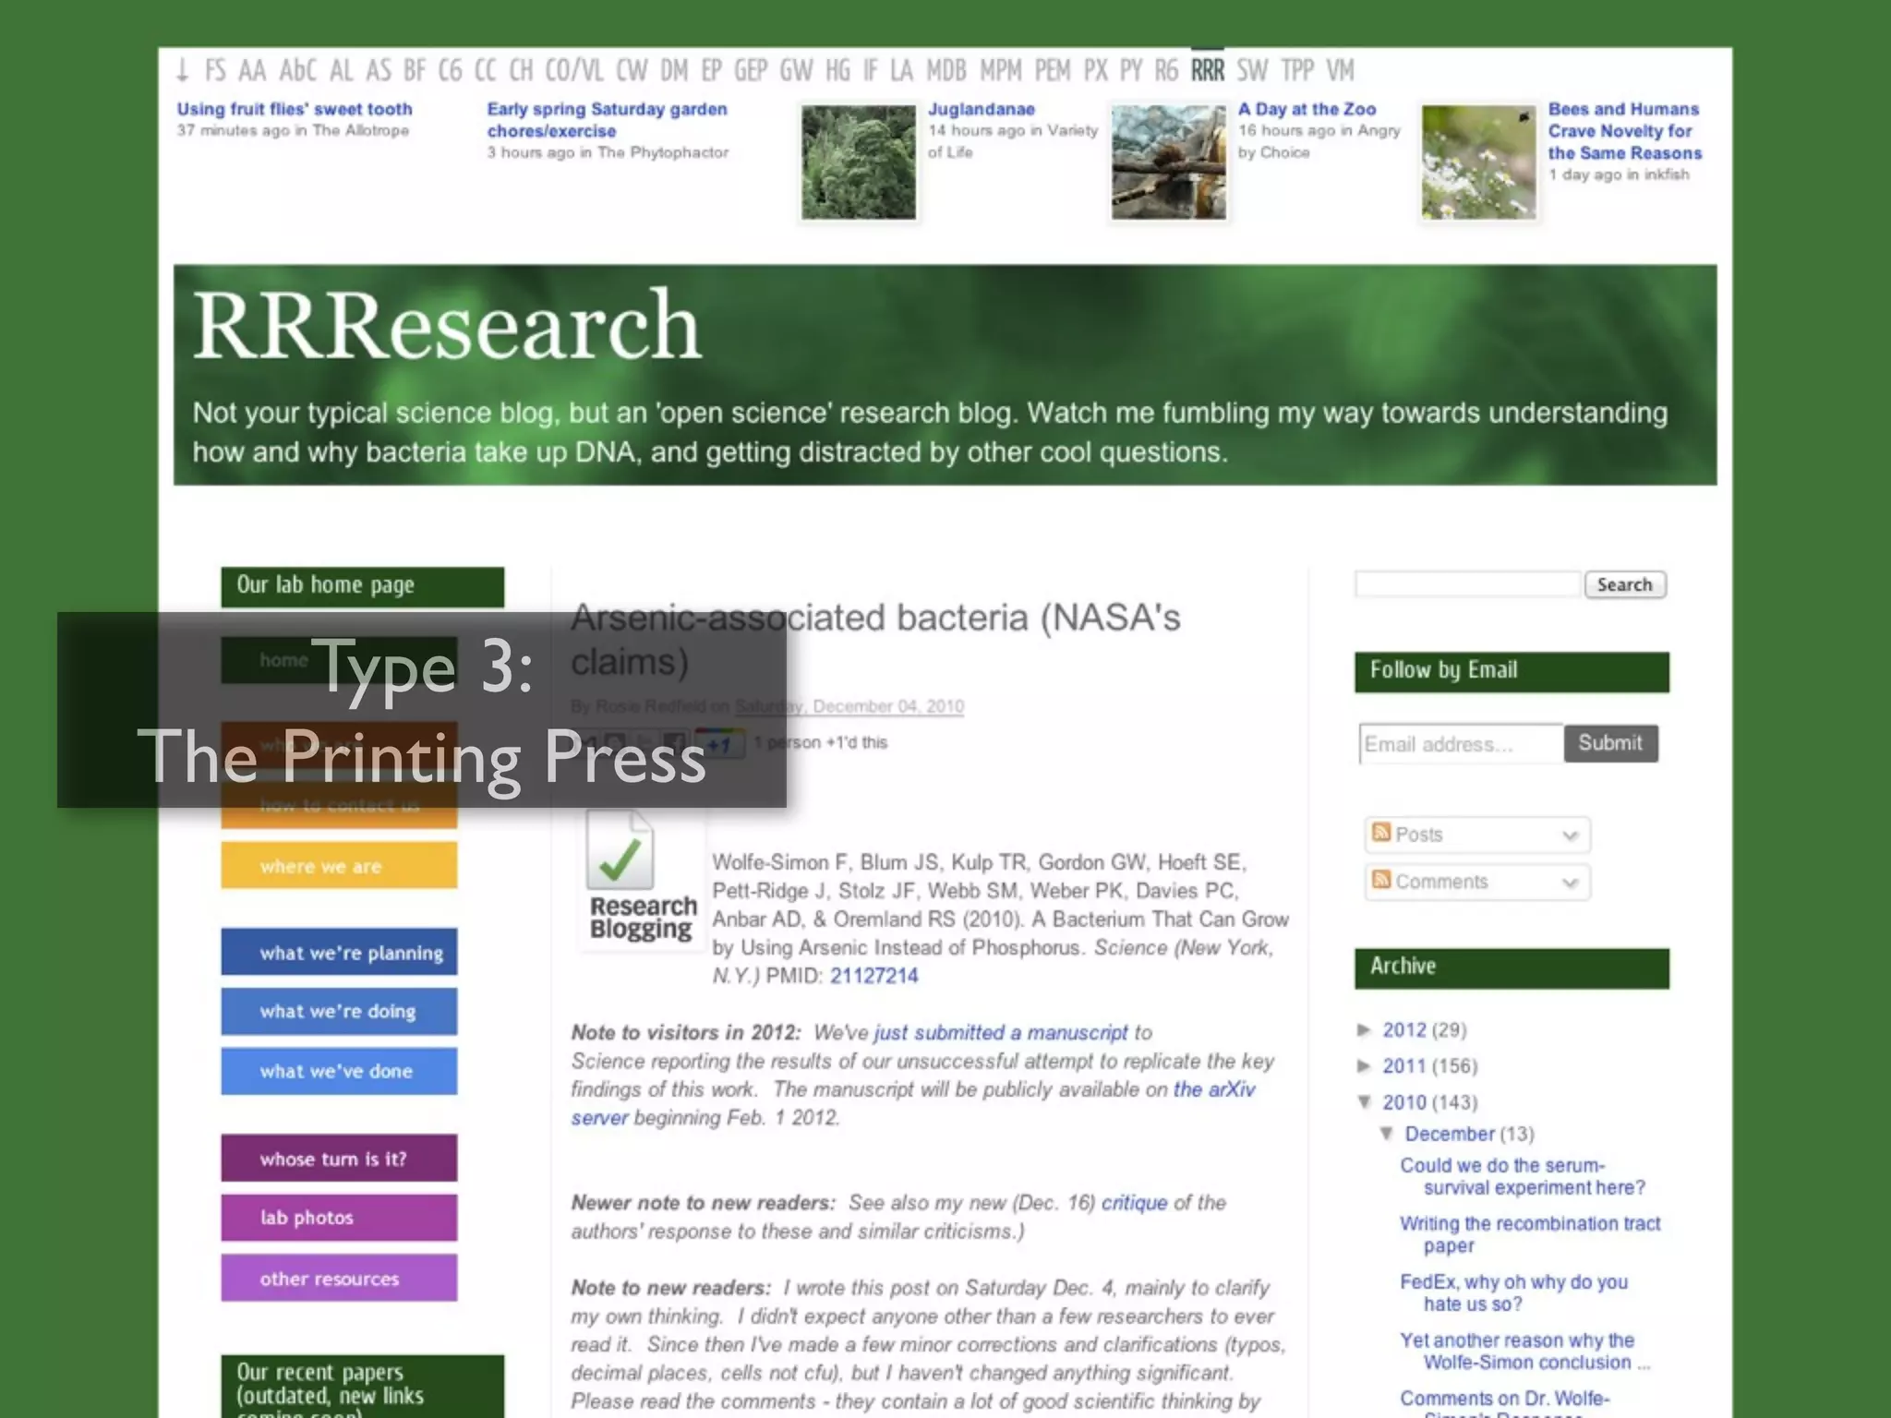Open the A Day at the Zoo thumbnail
Viewport: 1891px width, 1418px height.
click(1168, 162)
